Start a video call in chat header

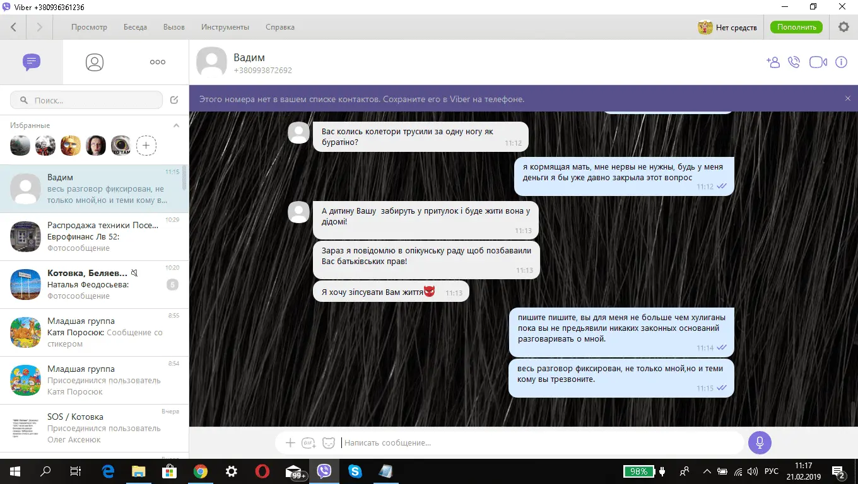coord(818,62)
